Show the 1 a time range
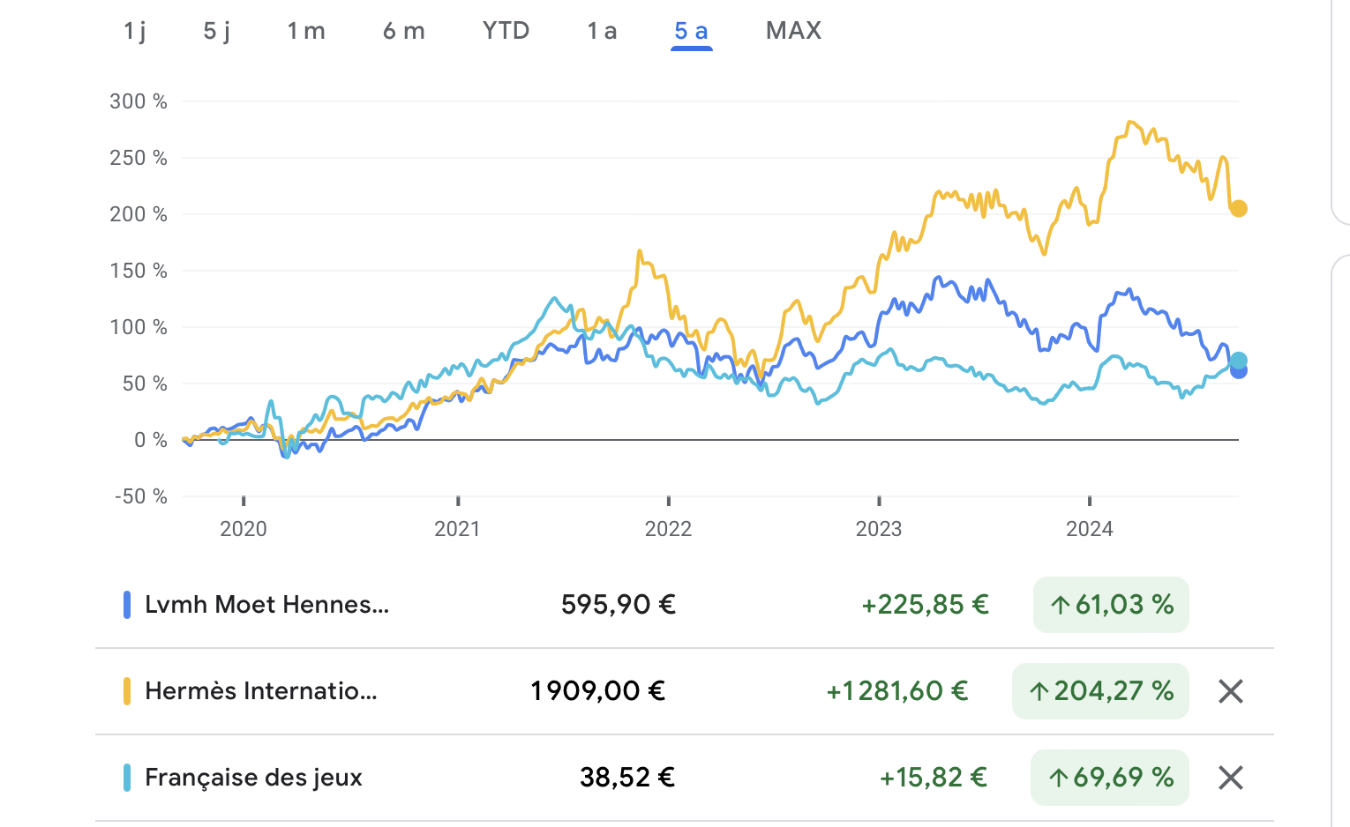The image size is (1350, 827). pyautogui.click(x=602, y=31)
